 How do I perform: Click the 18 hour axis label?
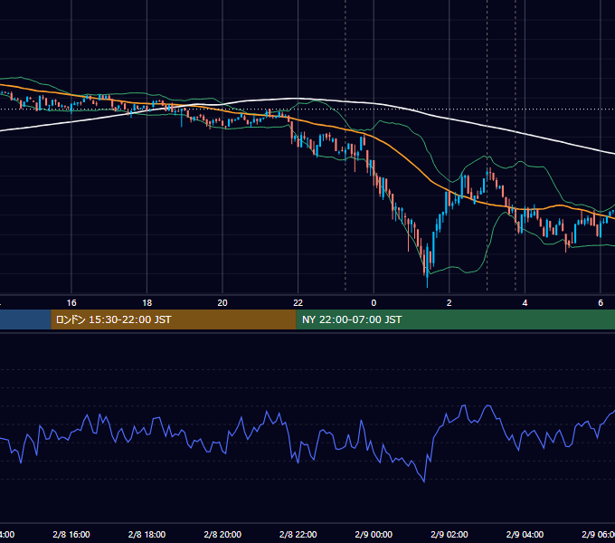click(x=147, y=302)
